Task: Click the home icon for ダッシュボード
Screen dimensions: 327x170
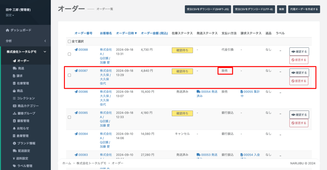Action: (x=8, y=30)
